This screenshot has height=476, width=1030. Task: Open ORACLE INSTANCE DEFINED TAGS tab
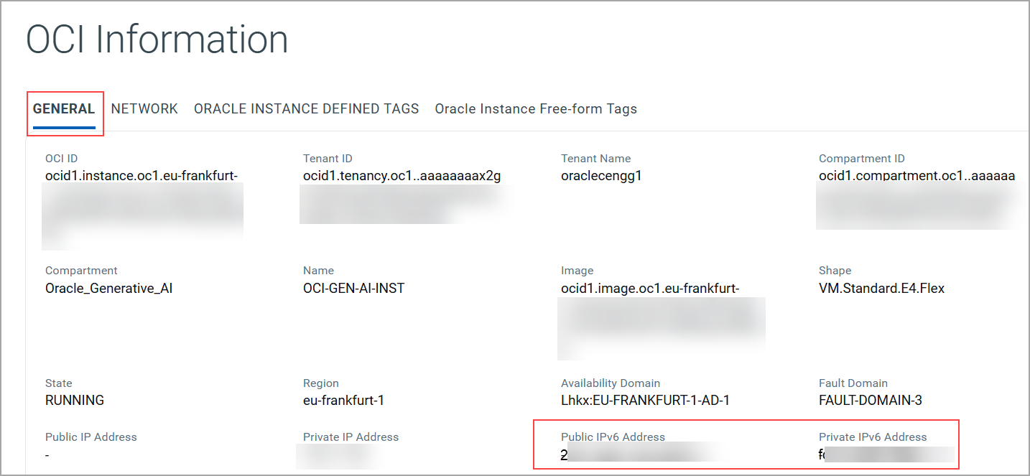point(307,109)
